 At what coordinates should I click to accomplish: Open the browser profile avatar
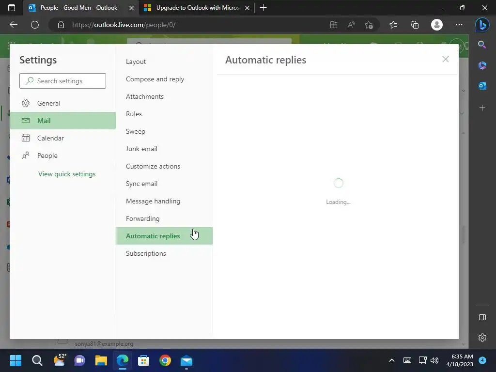coord(437,25)
